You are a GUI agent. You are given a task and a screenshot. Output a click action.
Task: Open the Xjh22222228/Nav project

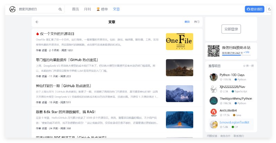click(232, 87)
